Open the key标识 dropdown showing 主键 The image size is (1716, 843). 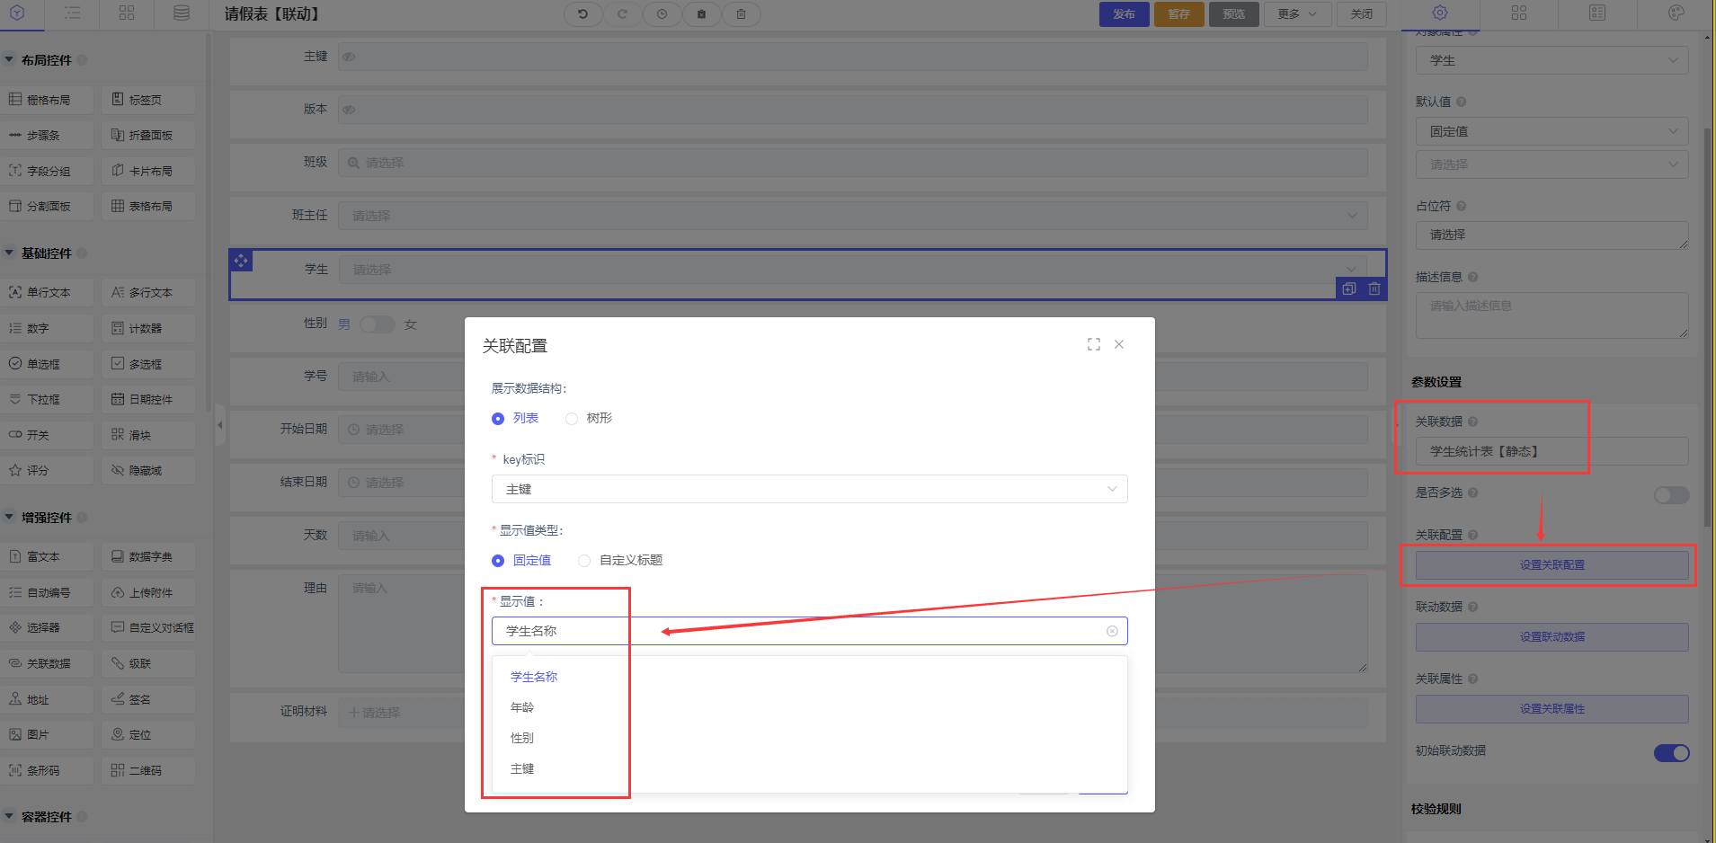(x=809, y=489)
